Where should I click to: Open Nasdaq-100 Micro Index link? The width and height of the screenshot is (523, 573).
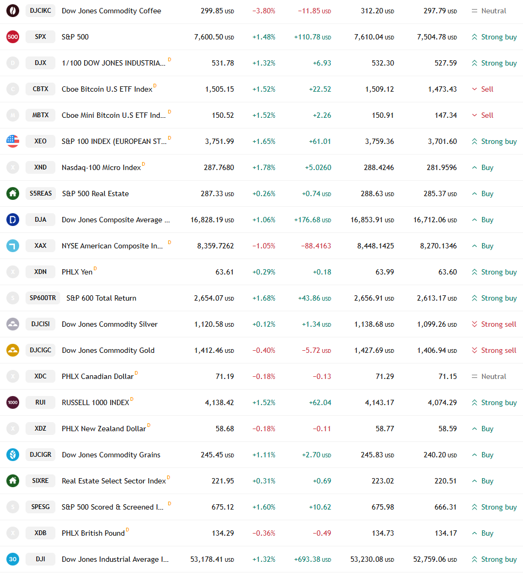coord(101,167)
